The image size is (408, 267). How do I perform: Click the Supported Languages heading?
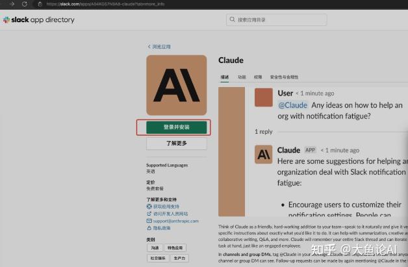click(167, 165)
